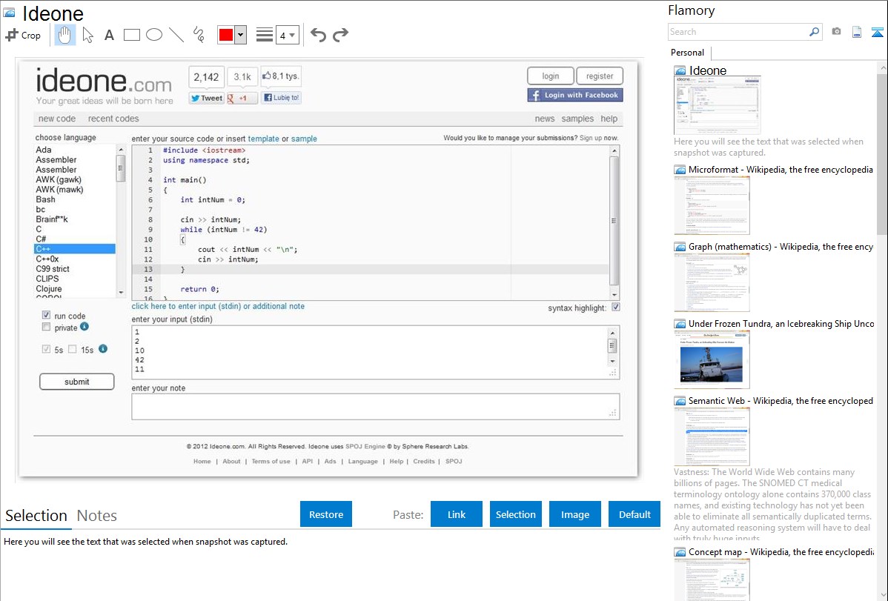Click the document page icon beside the camera
The image size is (888, 601).
pos(857,32)
